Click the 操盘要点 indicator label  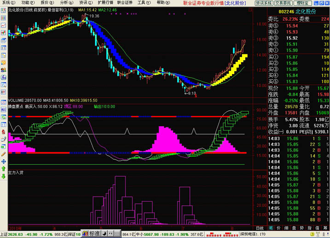point(15,106)
